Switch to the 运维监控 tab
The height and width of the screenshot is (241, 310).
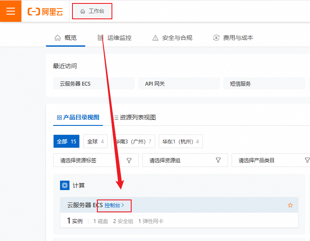click(x=114, y=38)
